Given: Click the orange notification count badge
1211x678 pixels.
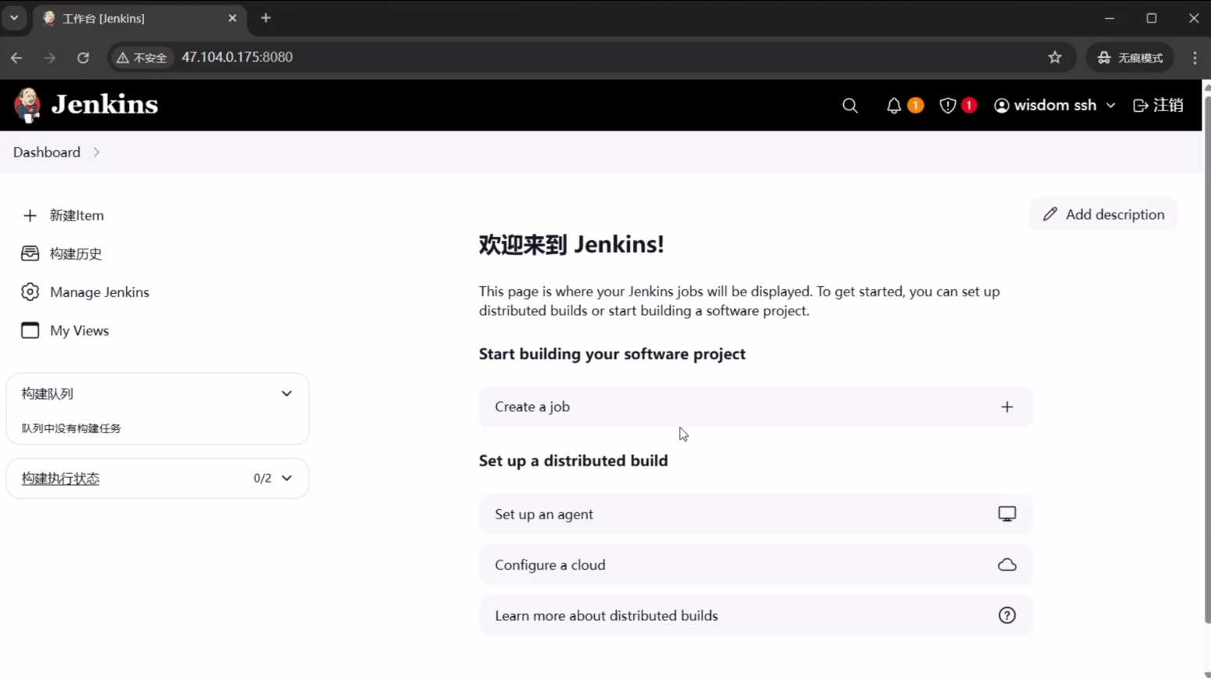Looking at the screenshot, I should tap(915, 106).
